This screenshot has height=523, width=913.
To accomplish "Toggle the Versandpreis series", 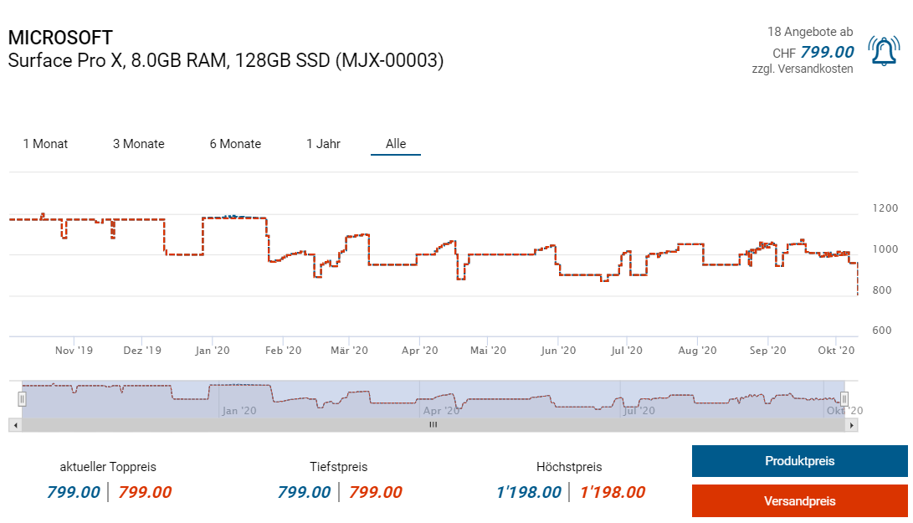I will click(799, 501).
